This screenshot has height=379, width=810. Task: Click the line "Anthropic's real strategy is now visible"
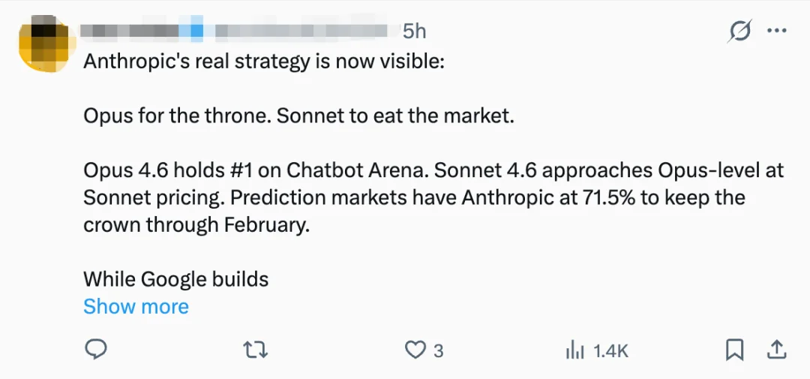coord(264,62)
